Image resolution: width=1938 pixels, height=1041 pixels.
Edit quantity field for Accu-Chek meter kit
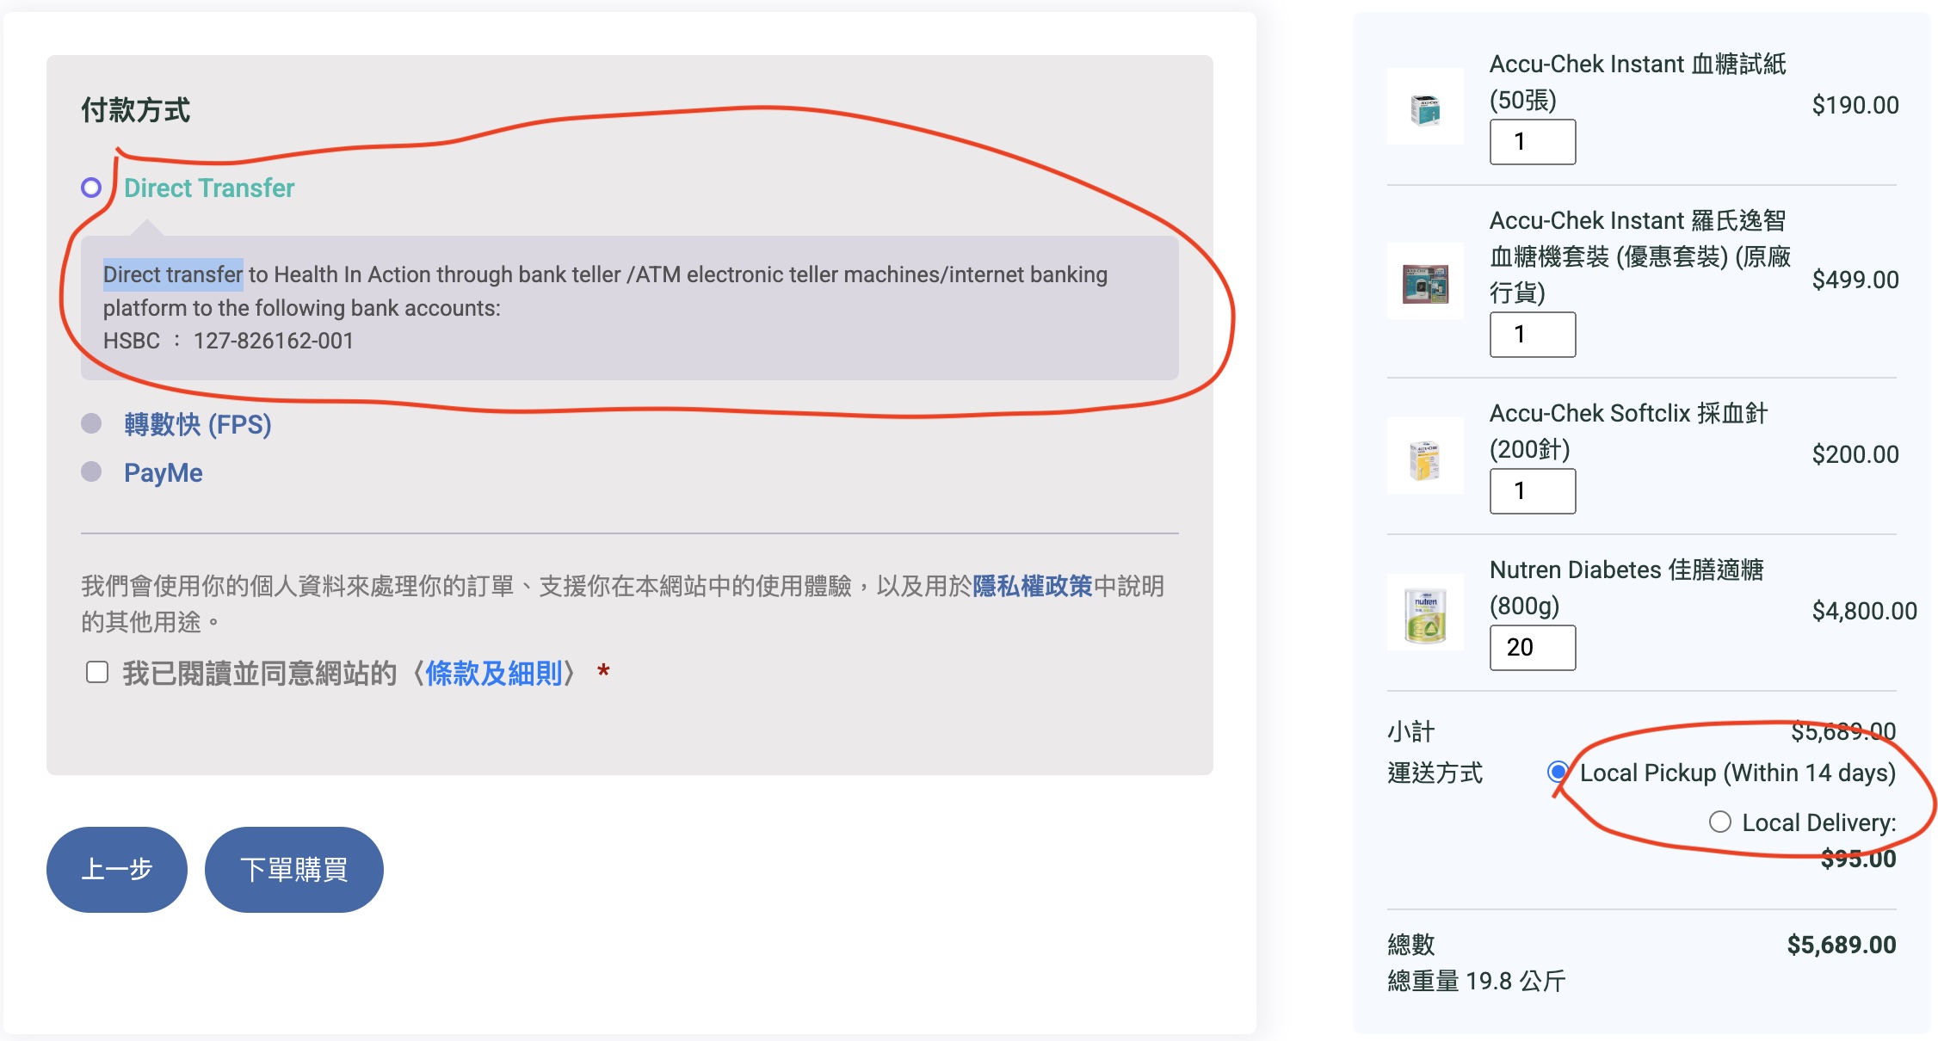click(1533, 335)
